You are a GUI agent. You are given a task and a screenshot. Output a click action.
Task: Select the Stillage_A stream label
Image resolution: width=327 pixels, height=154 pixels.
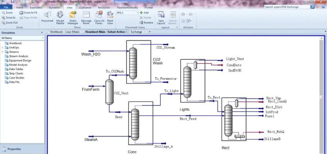coord(164,147)
